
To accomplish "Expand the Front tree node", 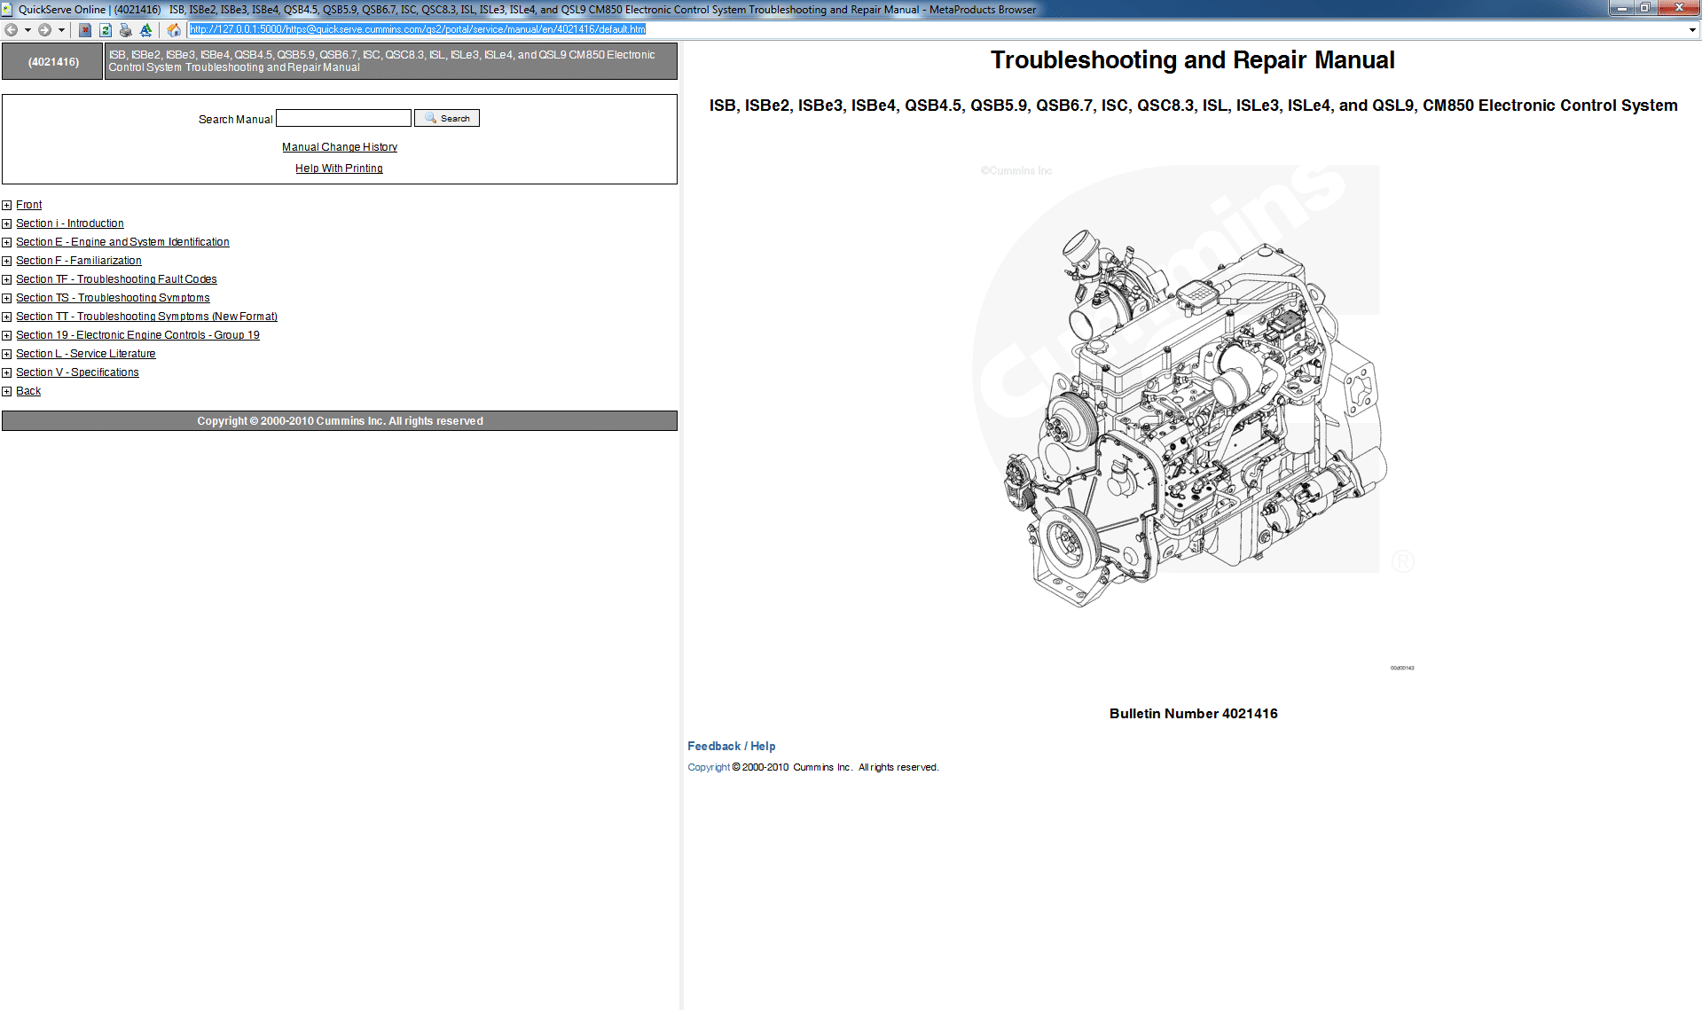I will (x=7, y=205).
